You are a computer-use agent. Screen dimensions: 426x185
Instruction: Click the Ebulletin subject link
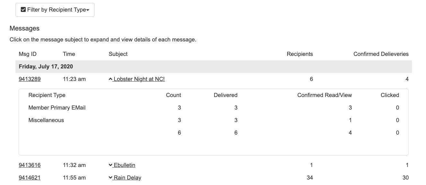[x=124, y=165]
